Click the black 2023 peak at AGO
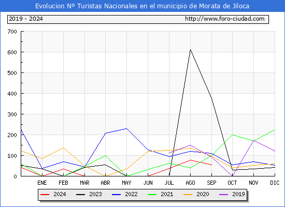 tap(190, 49)
